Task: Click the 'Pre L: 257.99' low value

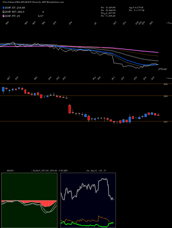Action: coord(108,13)
